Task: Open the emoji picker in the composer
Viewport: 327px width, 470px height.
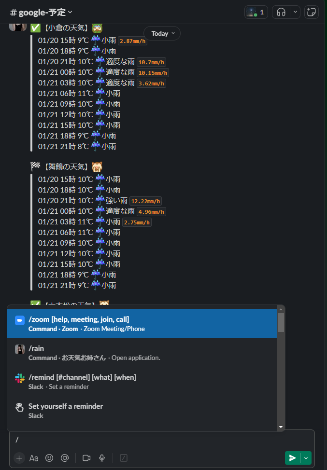Action: [49, 458]
